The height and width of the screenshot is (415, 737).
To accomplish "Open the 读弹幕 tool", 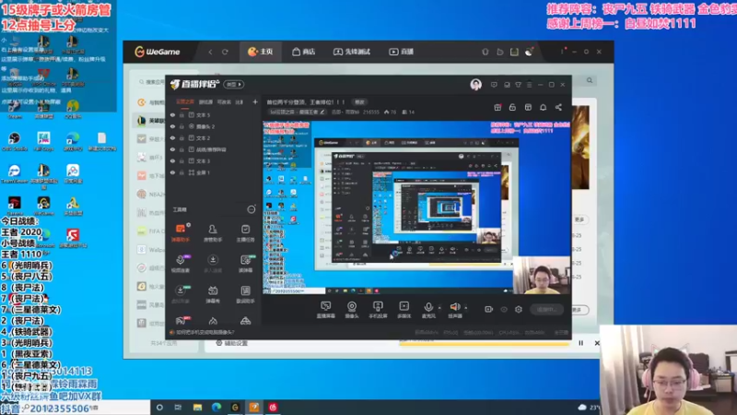I will 245,264.
